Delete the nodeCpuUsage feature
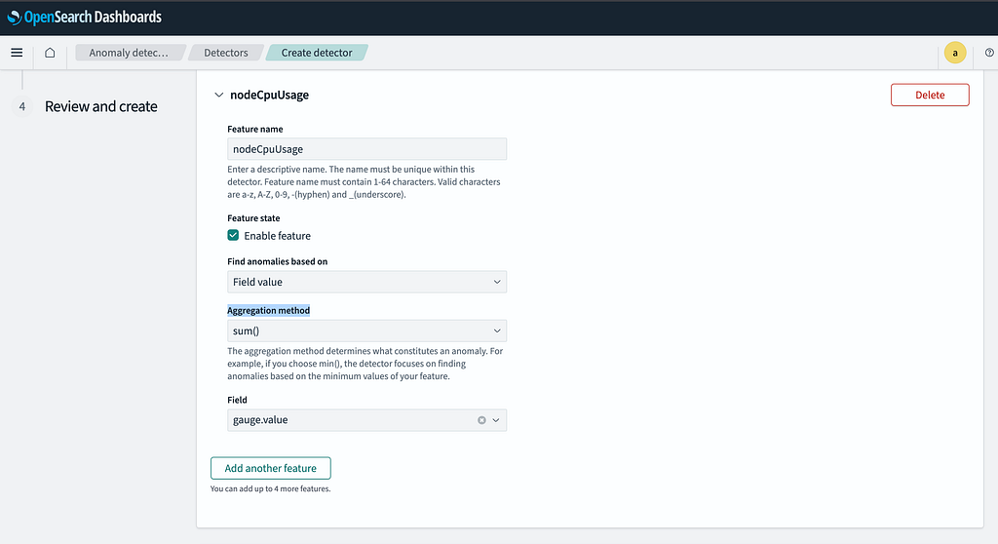Viewport: 998px width, 544px height. (x=929, y=95)
